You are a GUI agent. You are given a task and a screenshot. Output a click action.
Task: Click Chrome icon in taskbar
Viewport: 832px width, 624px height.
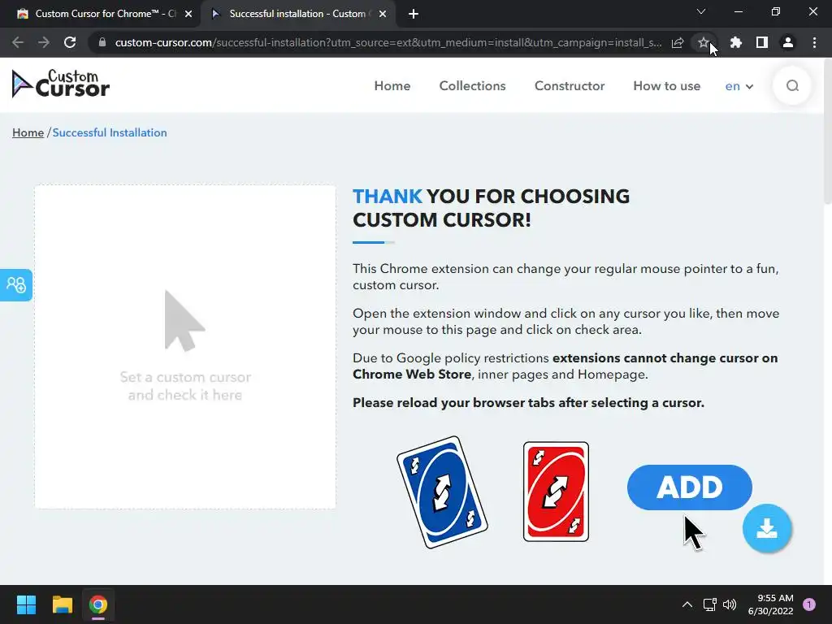(98, 604)
